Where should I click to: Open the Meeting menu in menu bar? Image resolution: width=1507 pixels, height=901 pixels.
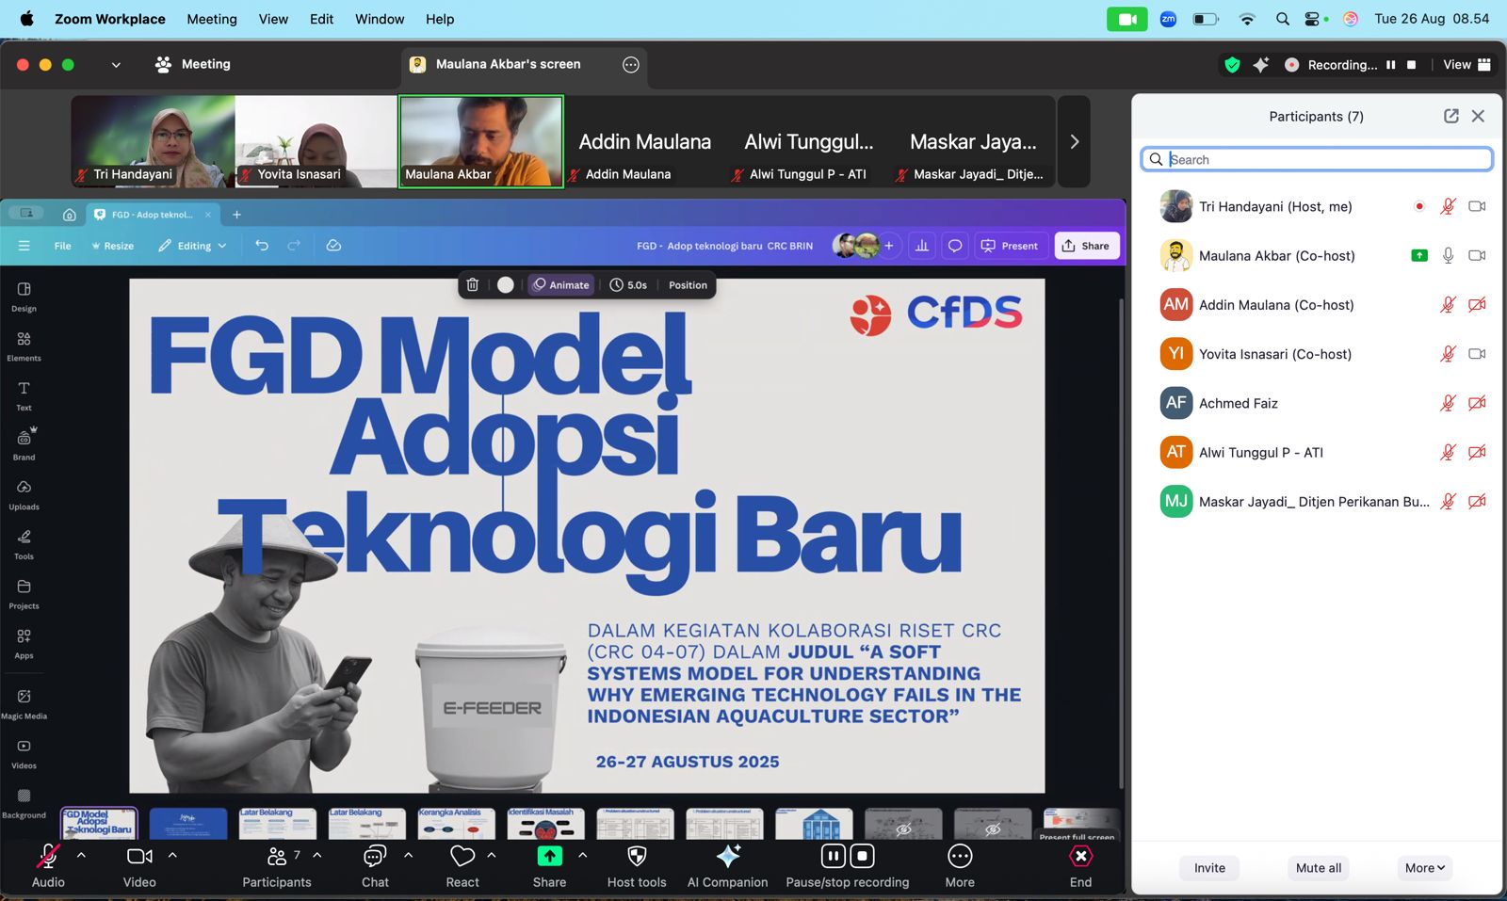click(212, 19)
